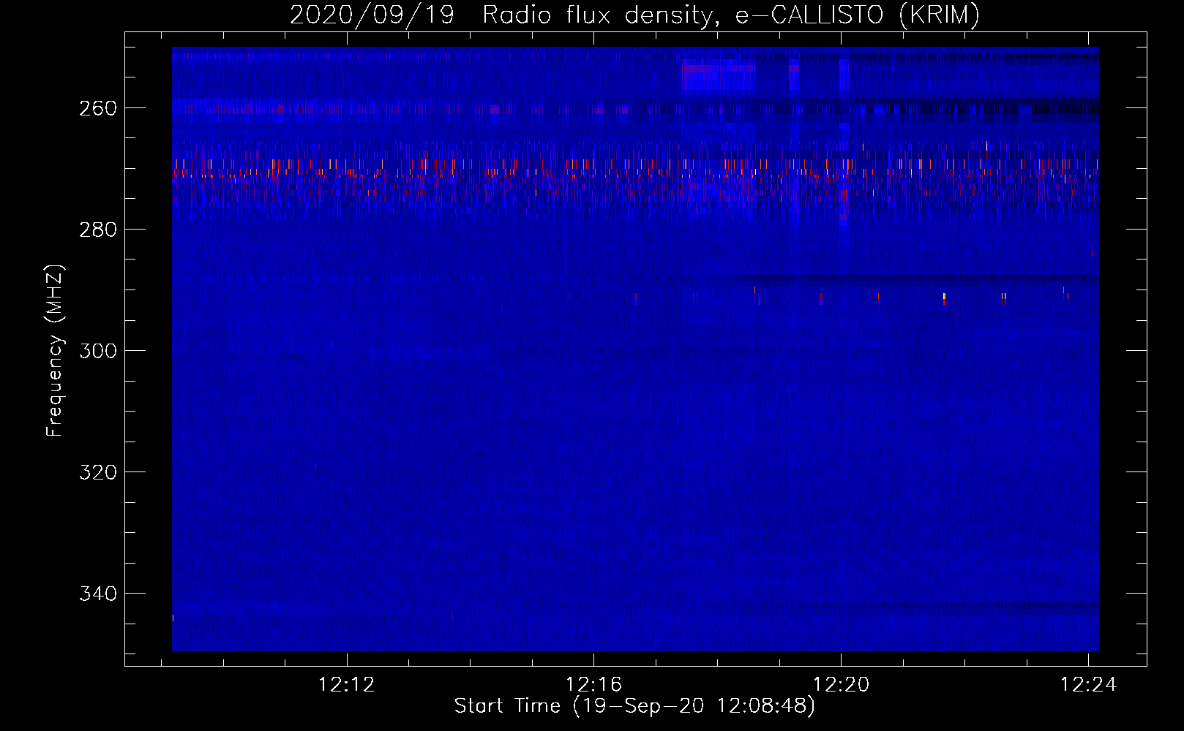Click the 12:20 time tick label
This screenshot has width=1184, height=731.
click(x=842, y=684)
